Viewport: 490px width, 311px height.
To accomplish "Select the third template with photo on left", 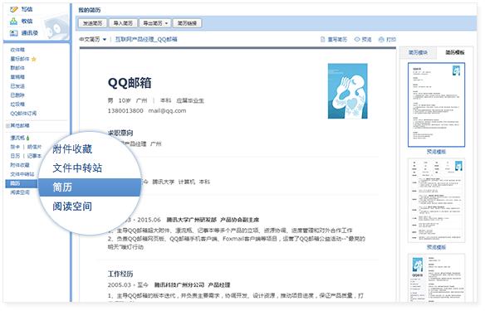I will (x=436, y=278).
